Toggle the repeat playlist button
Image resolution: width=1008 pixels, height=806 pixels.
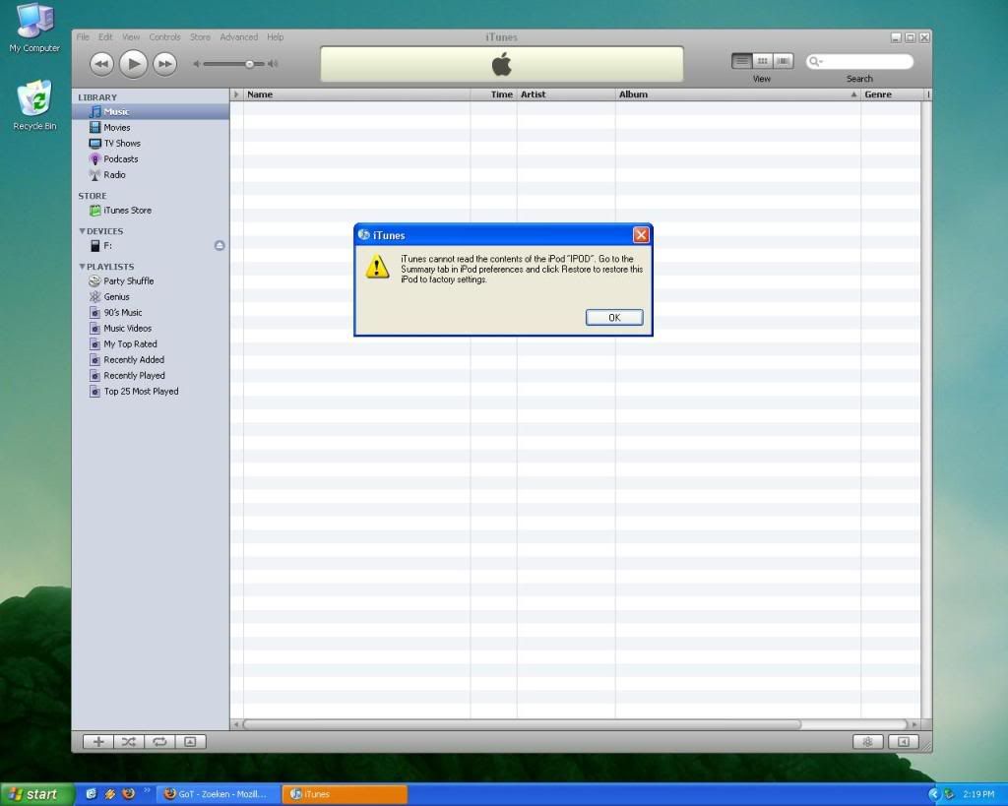pos(159,742)
